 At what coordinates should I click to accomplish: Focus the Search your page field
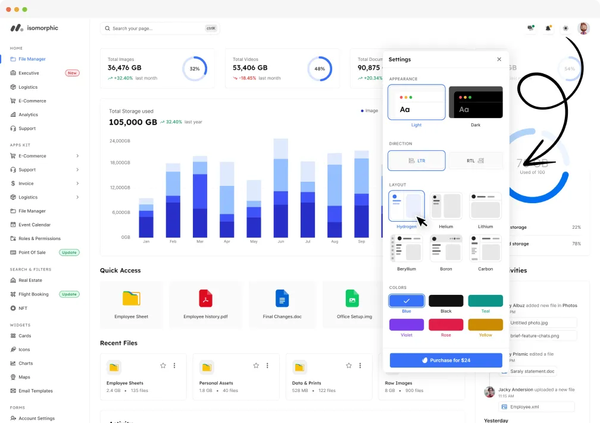pos(160,29)
